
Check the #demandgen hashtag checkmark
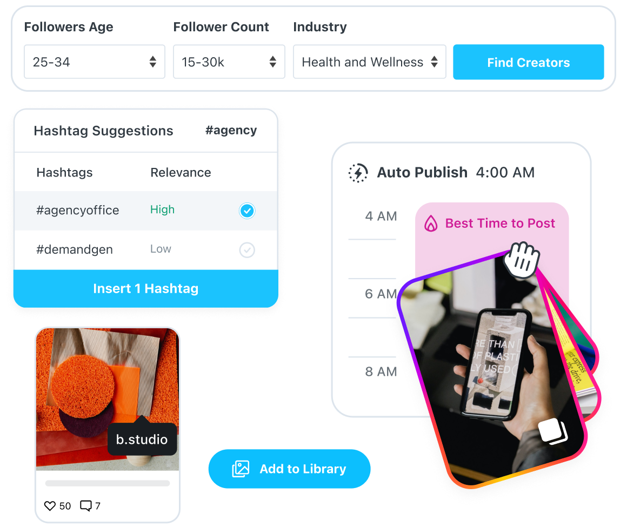click(247, 250)
